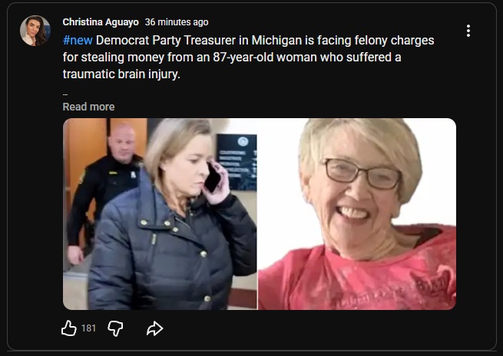Open the three-dot post options menu
This screenshot has width=503, height=356.
[x=468, y=31]
